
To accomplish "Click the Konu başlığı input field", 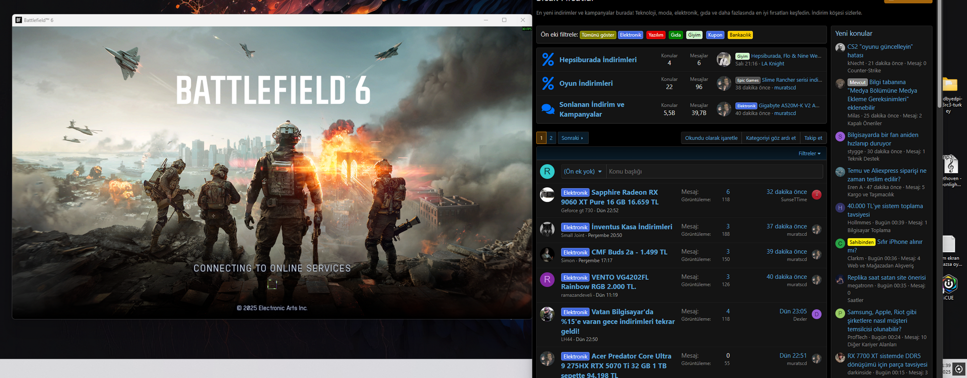I will [715, 172].
